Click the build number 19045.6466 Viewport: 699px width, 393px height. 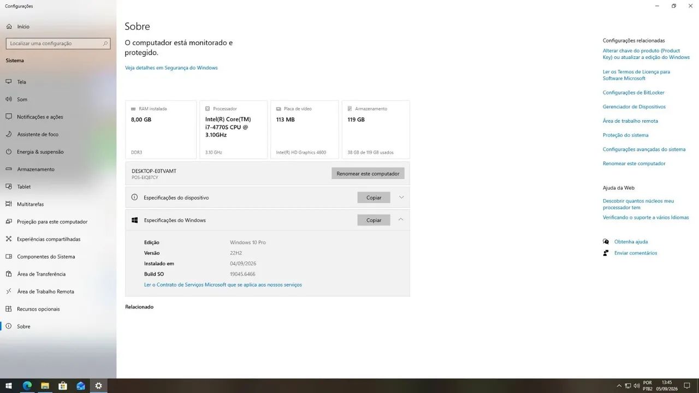pos(242,274)
